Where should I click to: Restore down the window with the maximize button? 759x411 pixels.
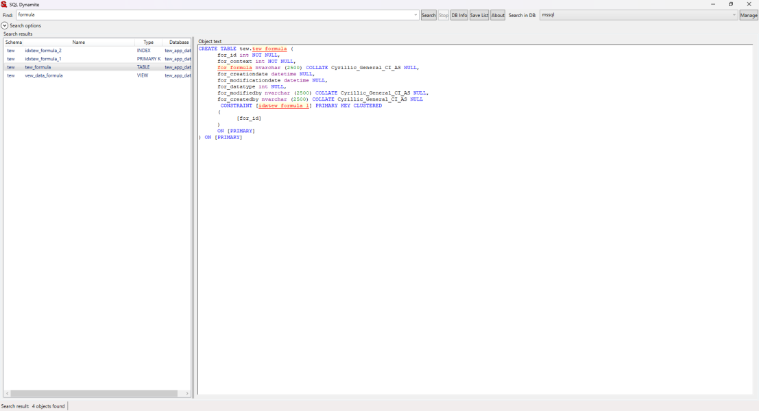tap(731, 4)
